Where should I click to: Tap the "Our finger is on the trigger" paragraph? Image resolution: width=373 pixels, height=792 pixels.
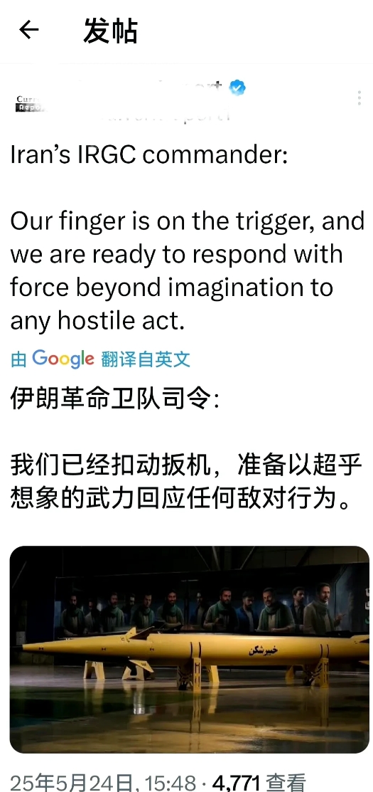click(187, 270)
